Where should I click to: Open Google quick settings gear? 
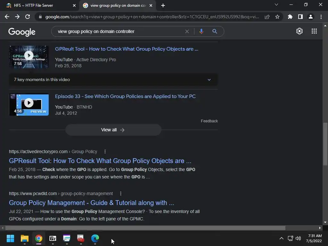click(299, 31)
